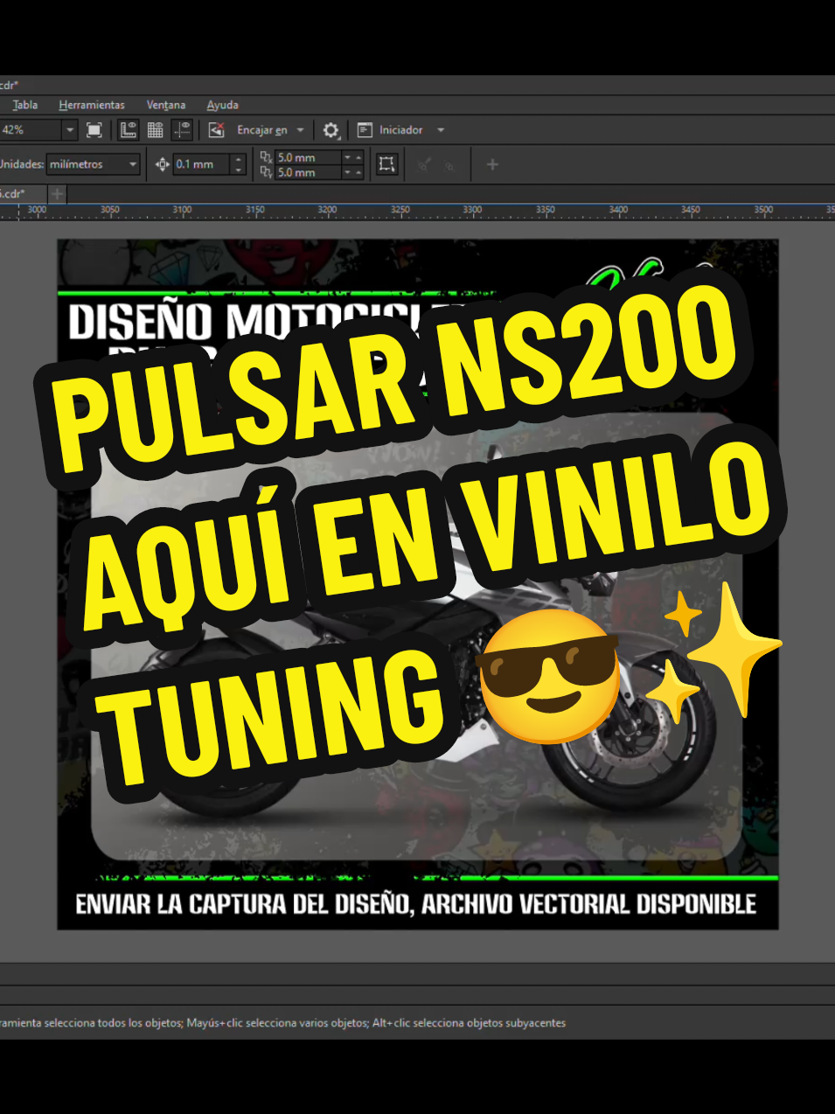Open the Unidades milímetros dropdown
The height and width of the screenshot is (1114, 835).
pyautogui.click(x=133, y=164)
